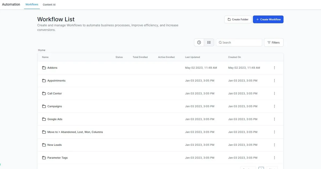
Task: Click the Created On column header
Action: (235, 57)
